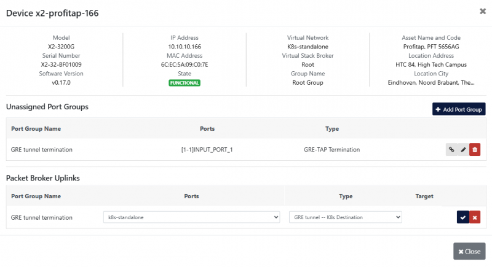This screenshot has height=267, width=492.
Task: Open the Ports dropdown showing k8s-standalone
Action: coord(191,217)
